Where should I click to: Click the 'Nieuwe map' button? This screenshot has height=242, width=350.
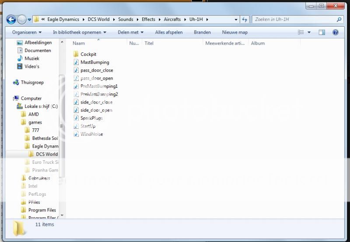234,32
